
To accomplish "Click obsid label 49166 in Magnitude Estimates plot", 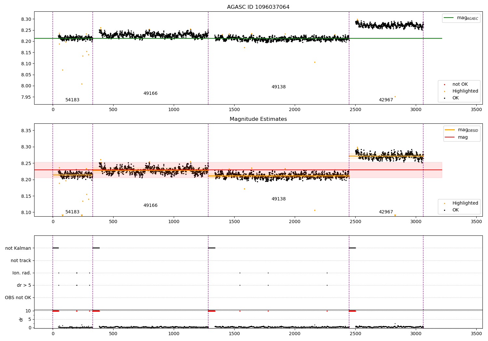I will point(150,206).
